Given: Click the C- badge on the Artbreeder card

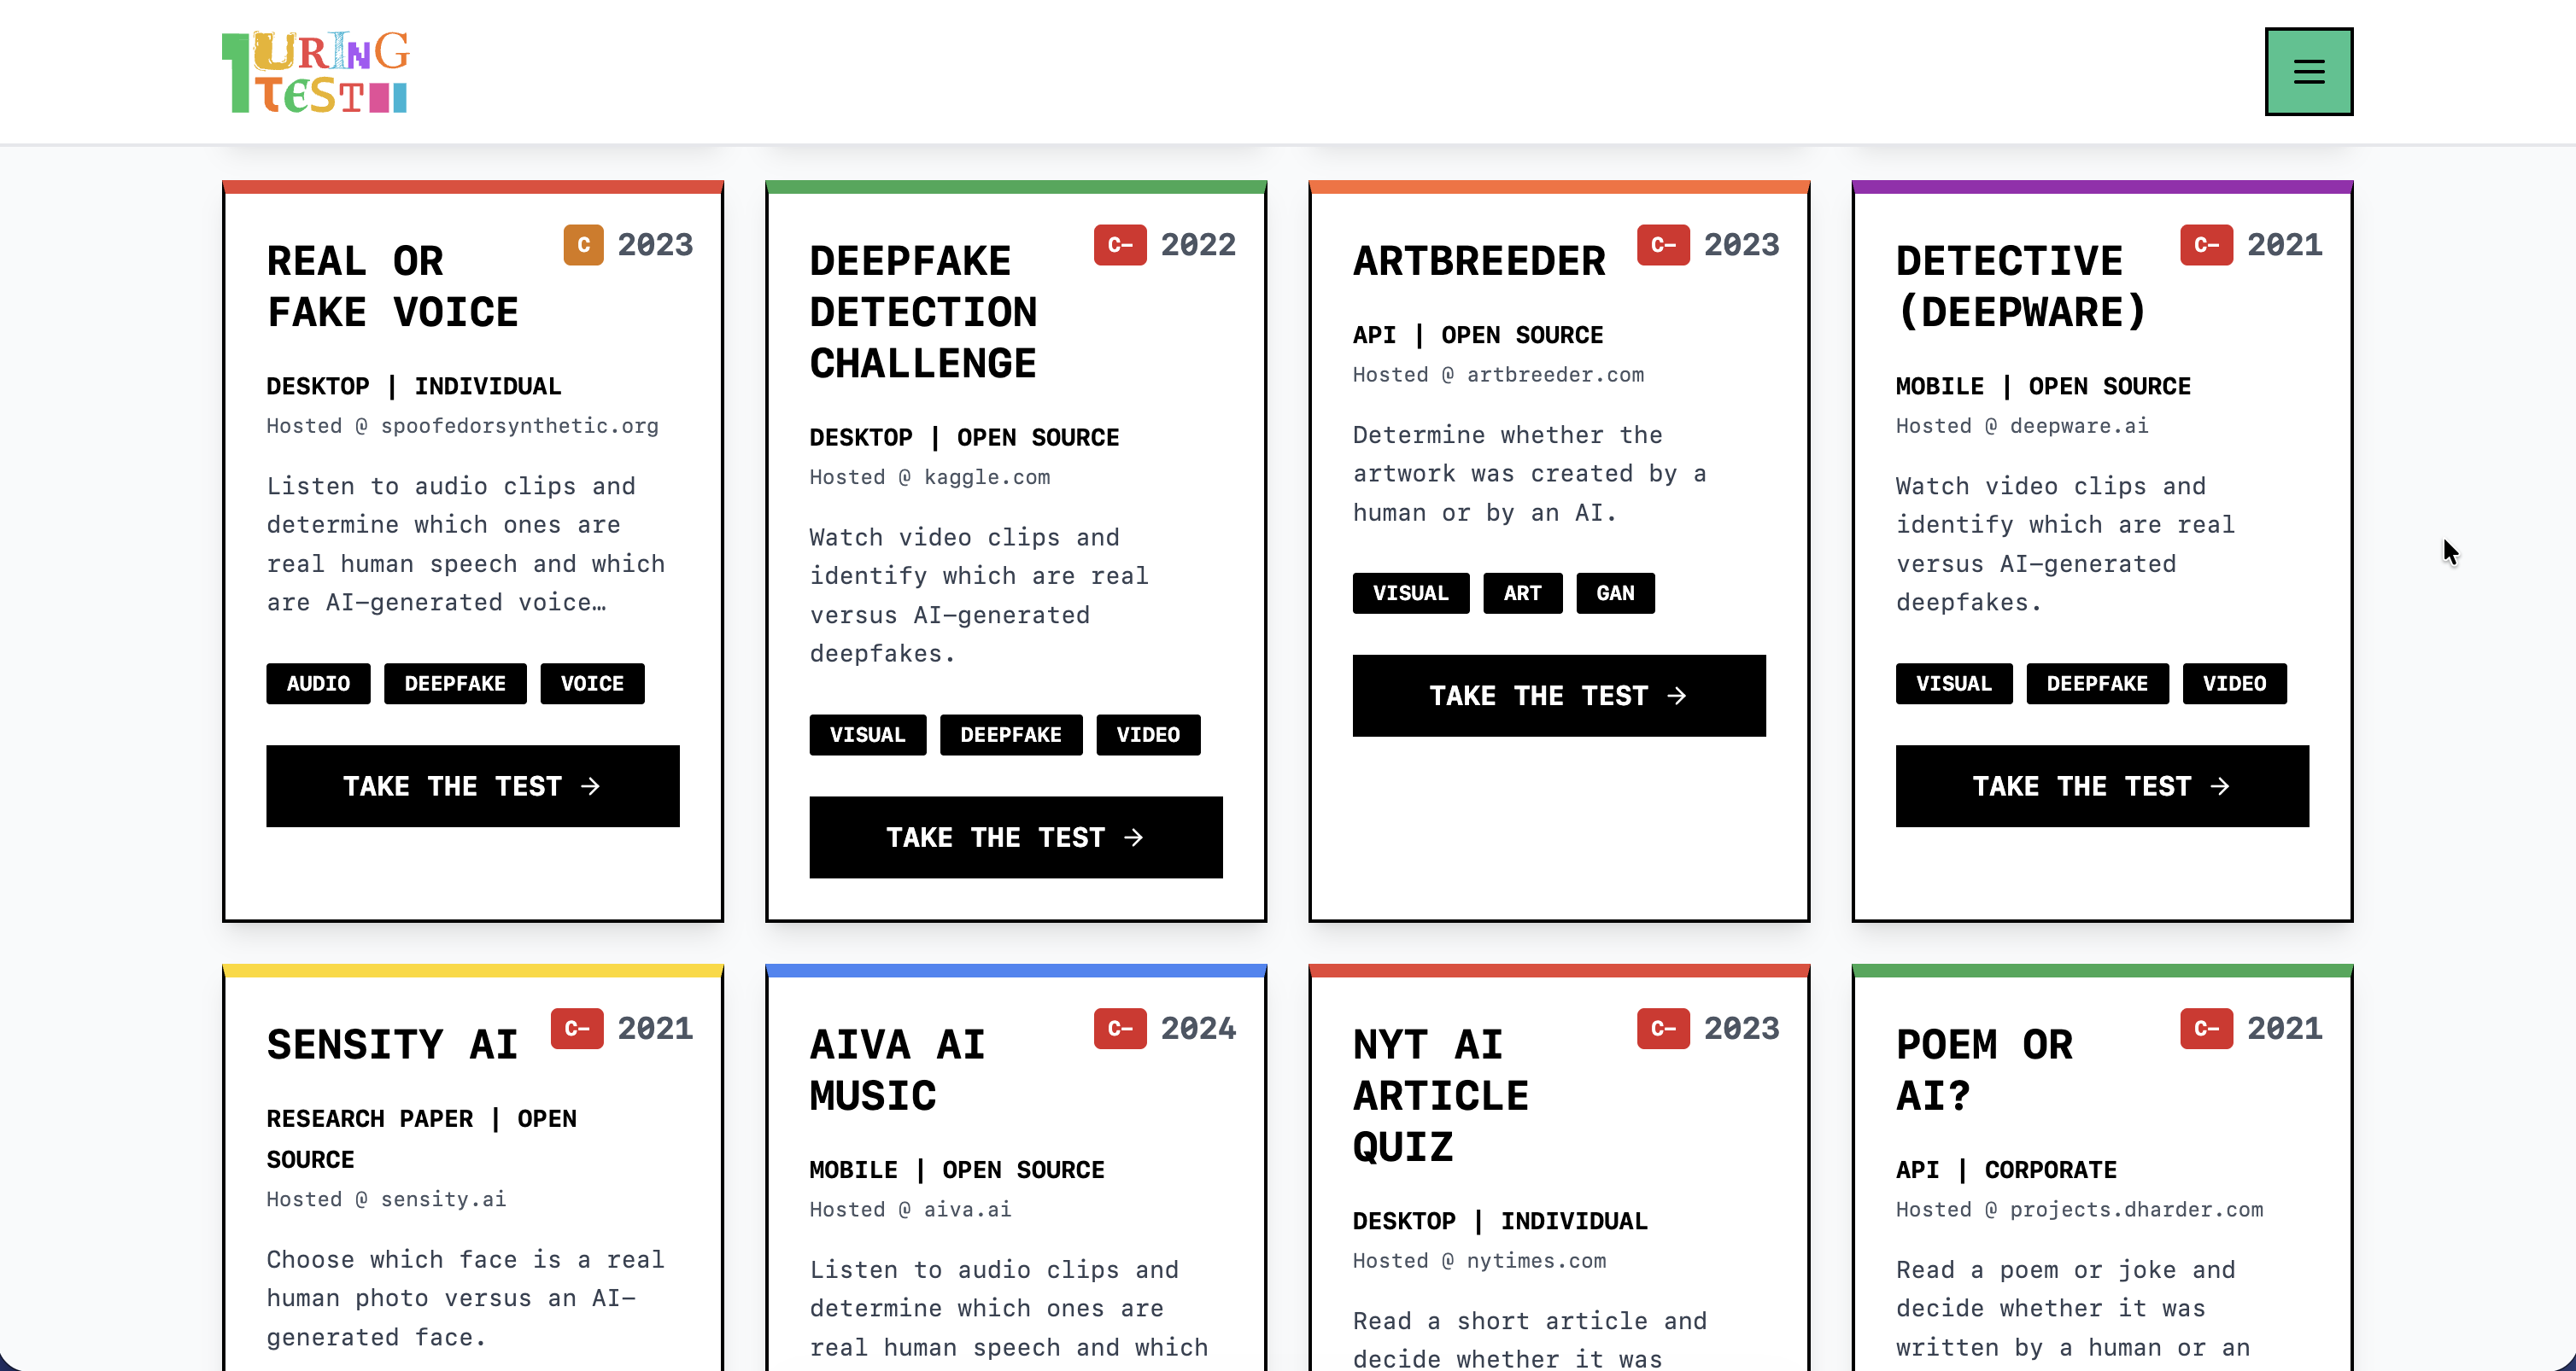Looking at the screenshot, I should pos(1663,244).
